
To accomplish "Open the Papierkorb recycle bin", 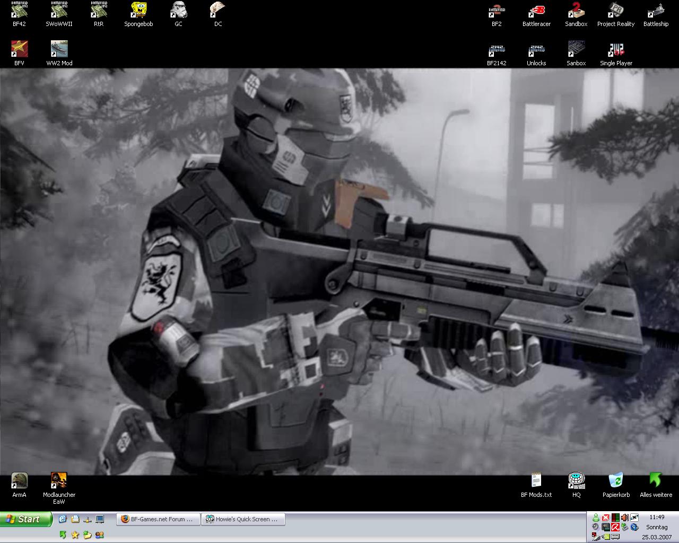I will (x=616, y=485).
